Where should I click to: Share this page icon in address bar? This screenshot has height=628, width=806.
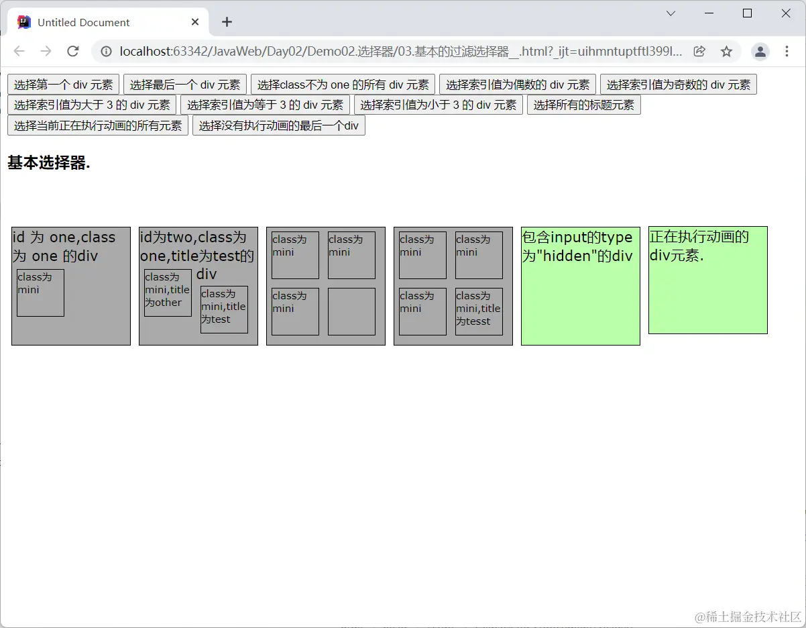[699, 52]
